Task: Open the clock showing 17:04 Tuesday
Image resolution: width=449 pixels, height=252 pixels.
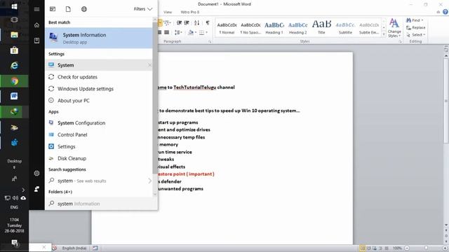Action: [14, 225]
